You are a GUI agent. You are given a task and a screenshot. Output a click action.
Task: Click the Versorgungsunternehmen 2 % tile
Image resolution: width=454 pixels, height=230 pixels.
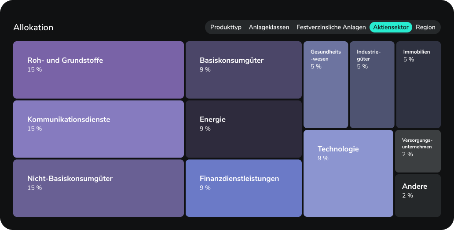[418, 151]
